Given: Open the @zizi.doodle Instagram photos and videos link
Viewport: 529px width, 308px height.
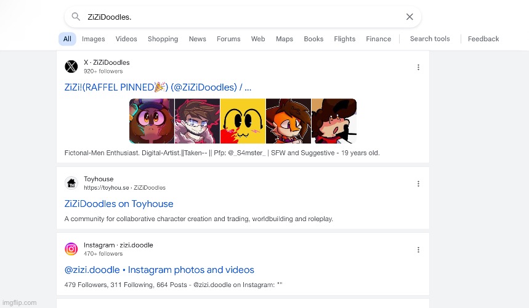Looking at the screenshot, I should click(160, 270).
